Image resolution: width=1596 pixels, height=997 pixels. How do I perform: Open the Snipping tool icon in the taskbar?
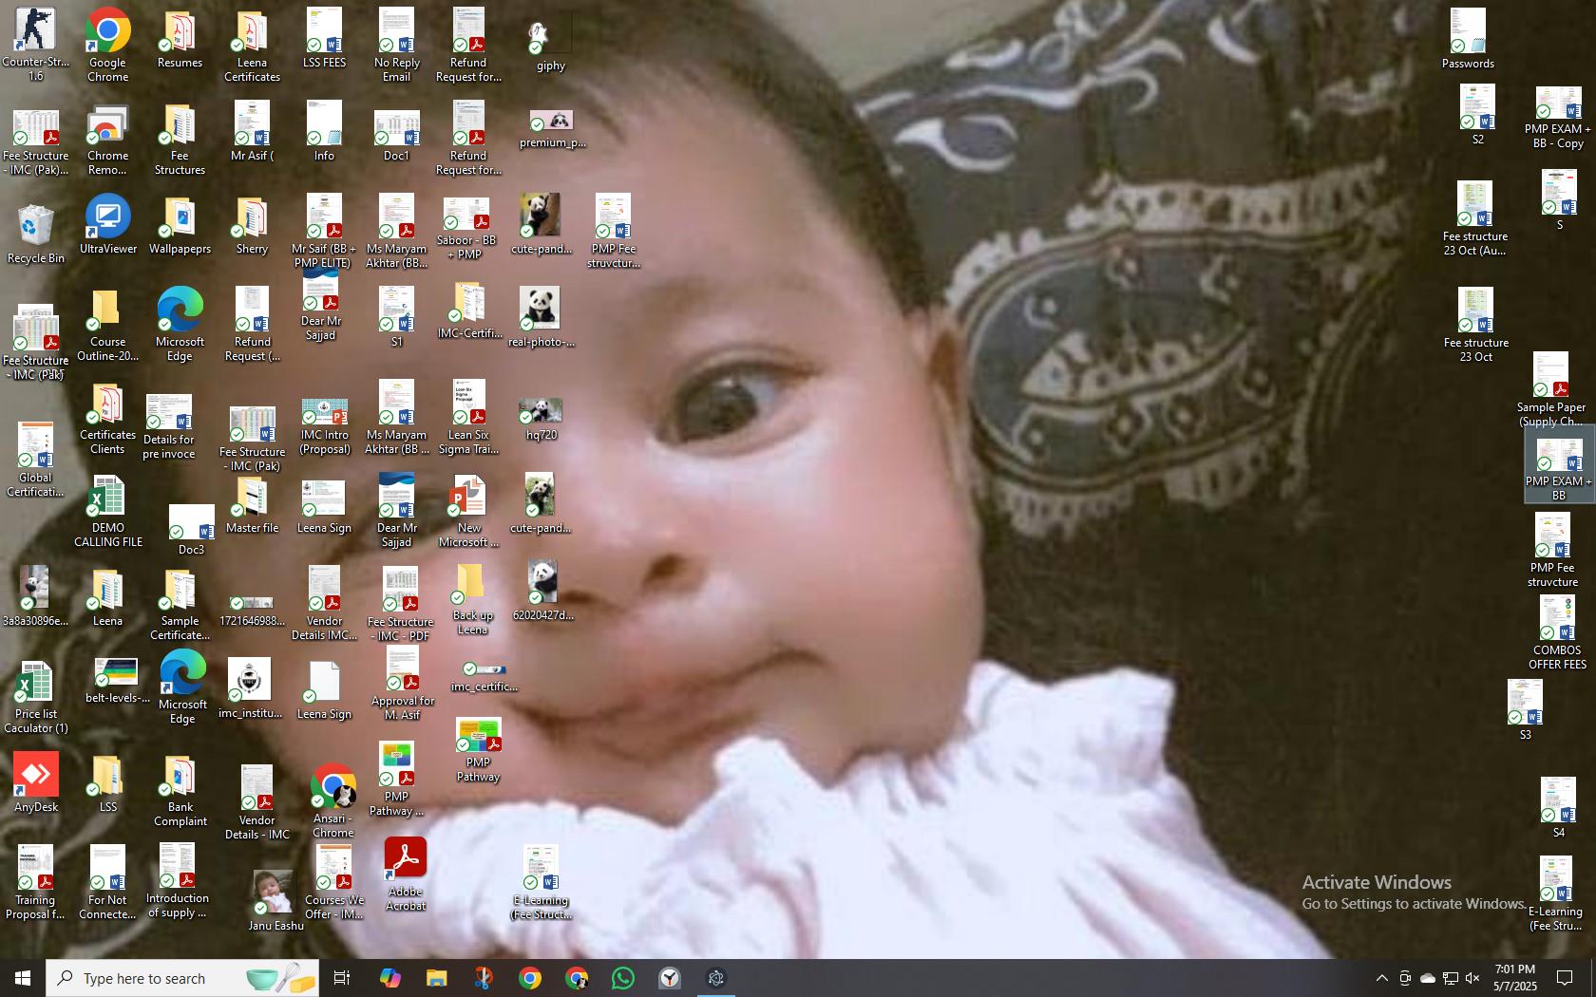[x=484, y=978]
